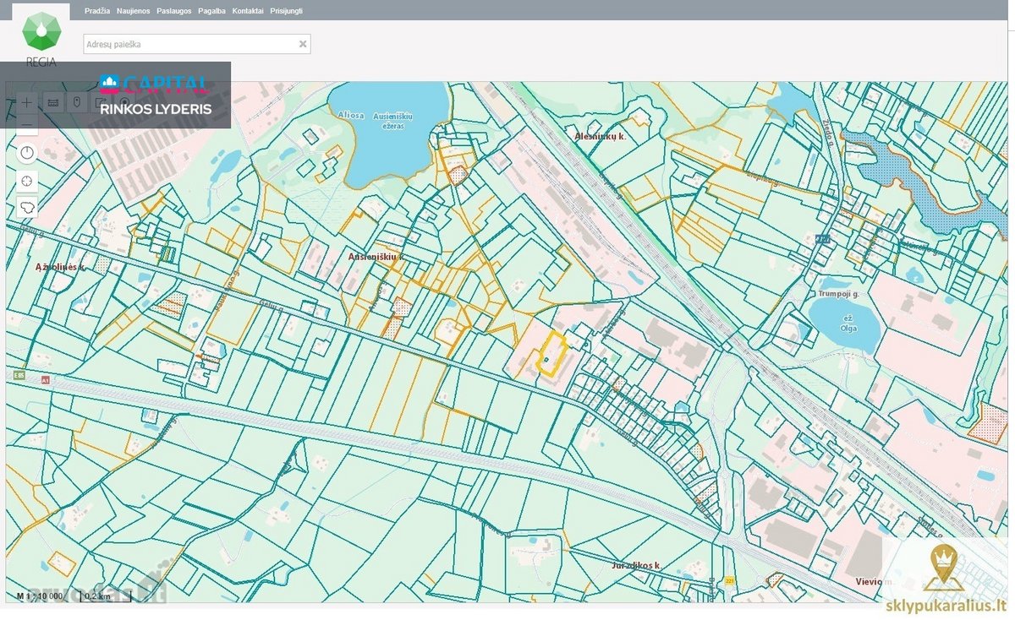The height and width of the screenshot is (620, 1015).
Task: Open the Pradžia menu
Action: (x=98, y=11)
